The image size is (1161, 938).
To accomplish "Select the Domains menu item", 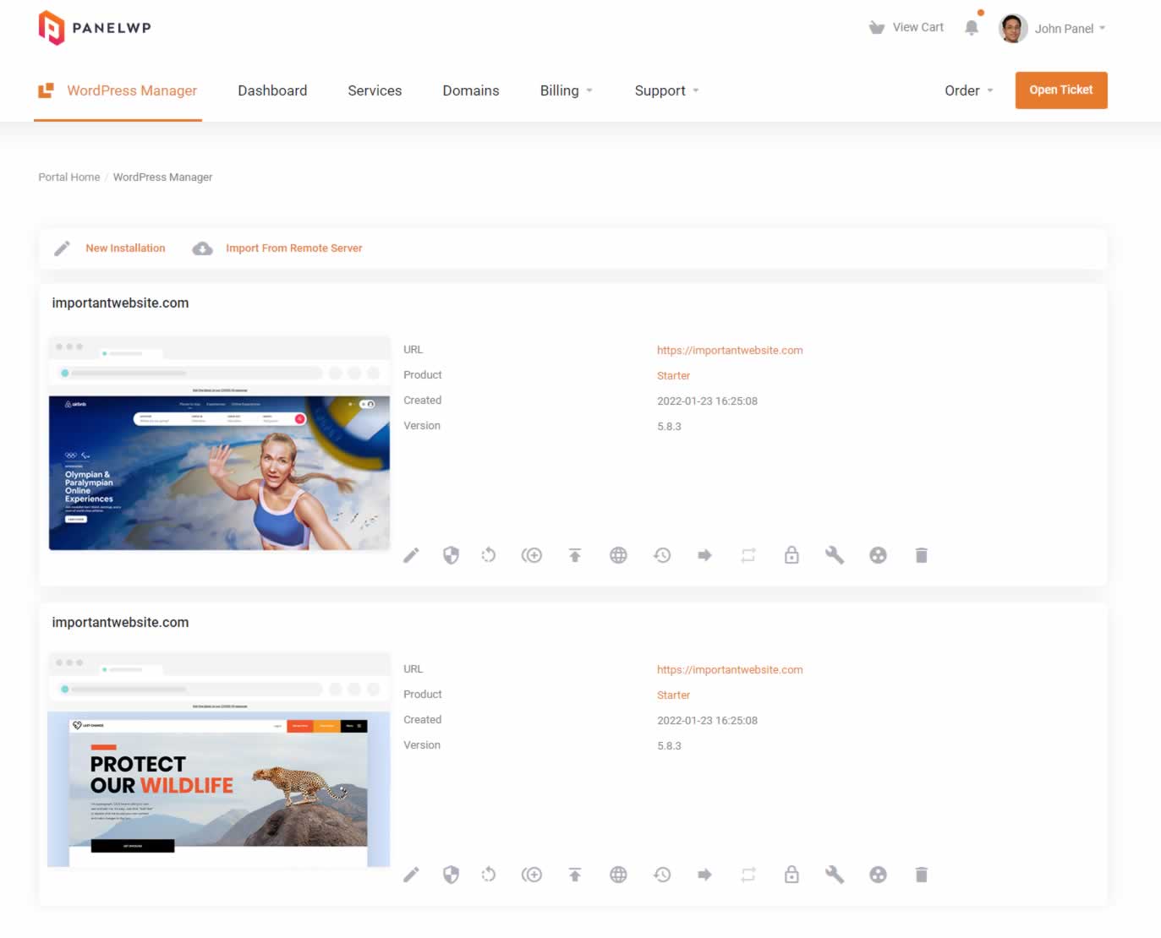I will (470, 90).
